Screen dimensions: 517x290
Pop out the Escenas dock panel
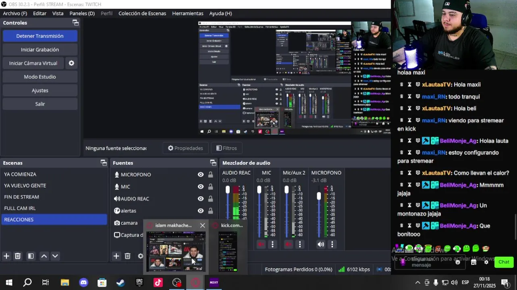[x=104, y=163]
